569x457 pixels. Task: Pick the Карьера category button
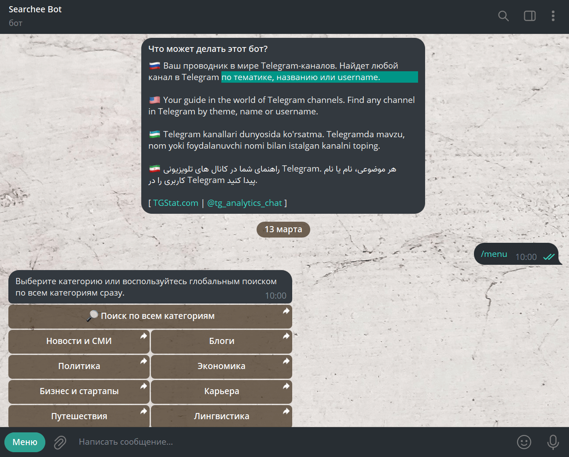pyautogui.click(x=221, y=391)
